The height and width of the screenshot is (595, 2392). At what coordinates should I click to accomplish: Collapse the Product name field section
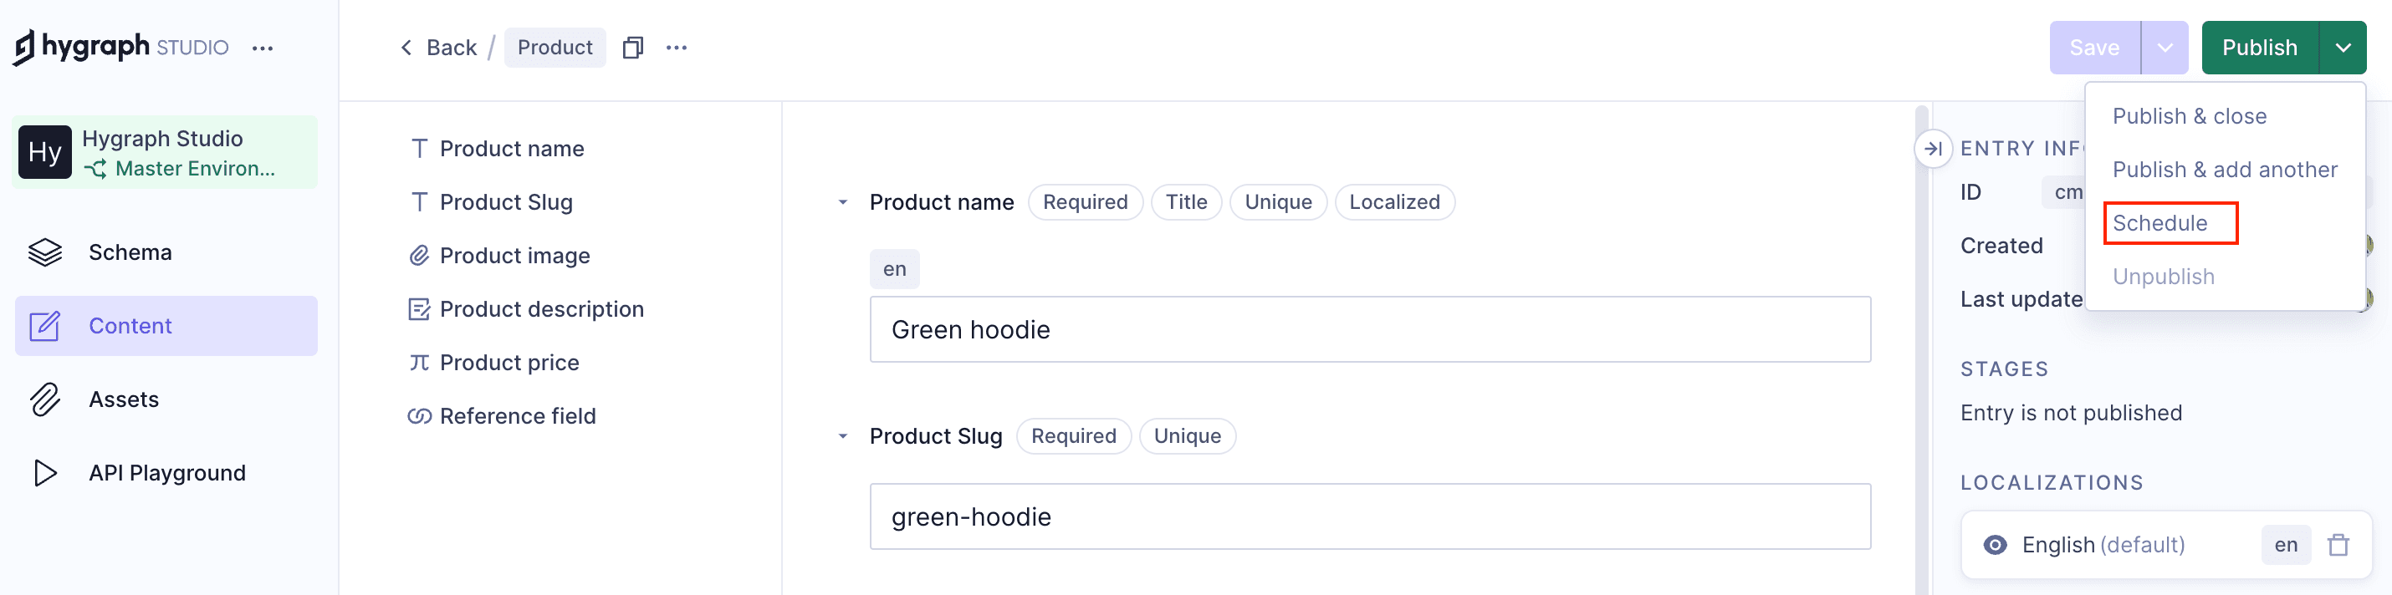842,202
